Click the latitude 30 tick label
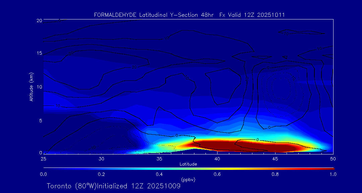The width and height of the screenshot is (362, 193). (x=101, y=158)
